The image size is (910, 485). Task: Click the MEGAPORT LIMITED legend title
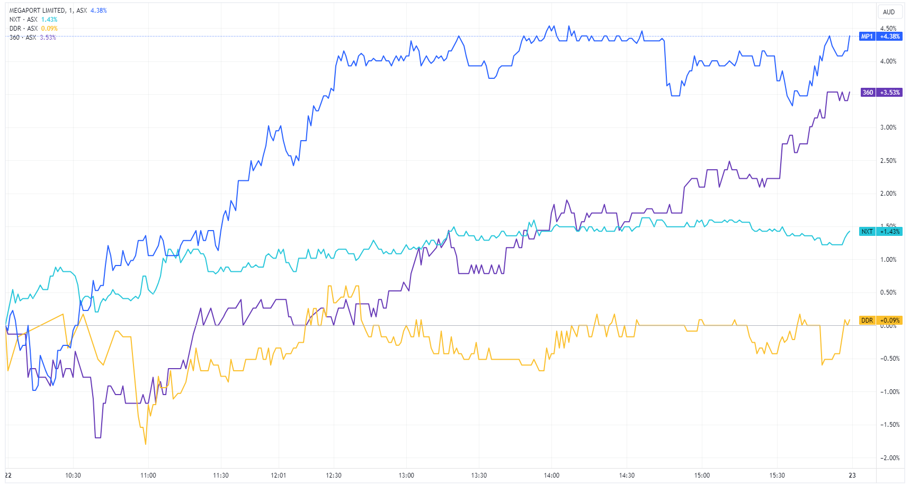coord(38,11)
